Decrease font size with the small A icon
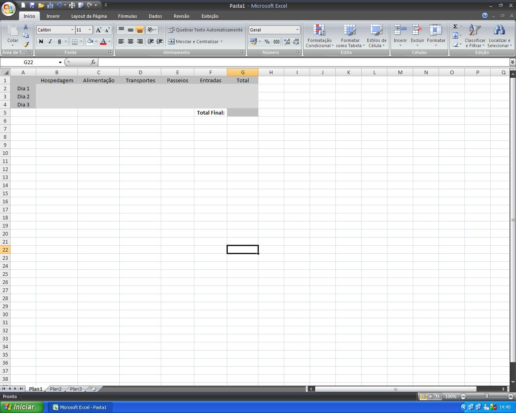The height and width of the screenshot is (413, 516). [107, 30]
